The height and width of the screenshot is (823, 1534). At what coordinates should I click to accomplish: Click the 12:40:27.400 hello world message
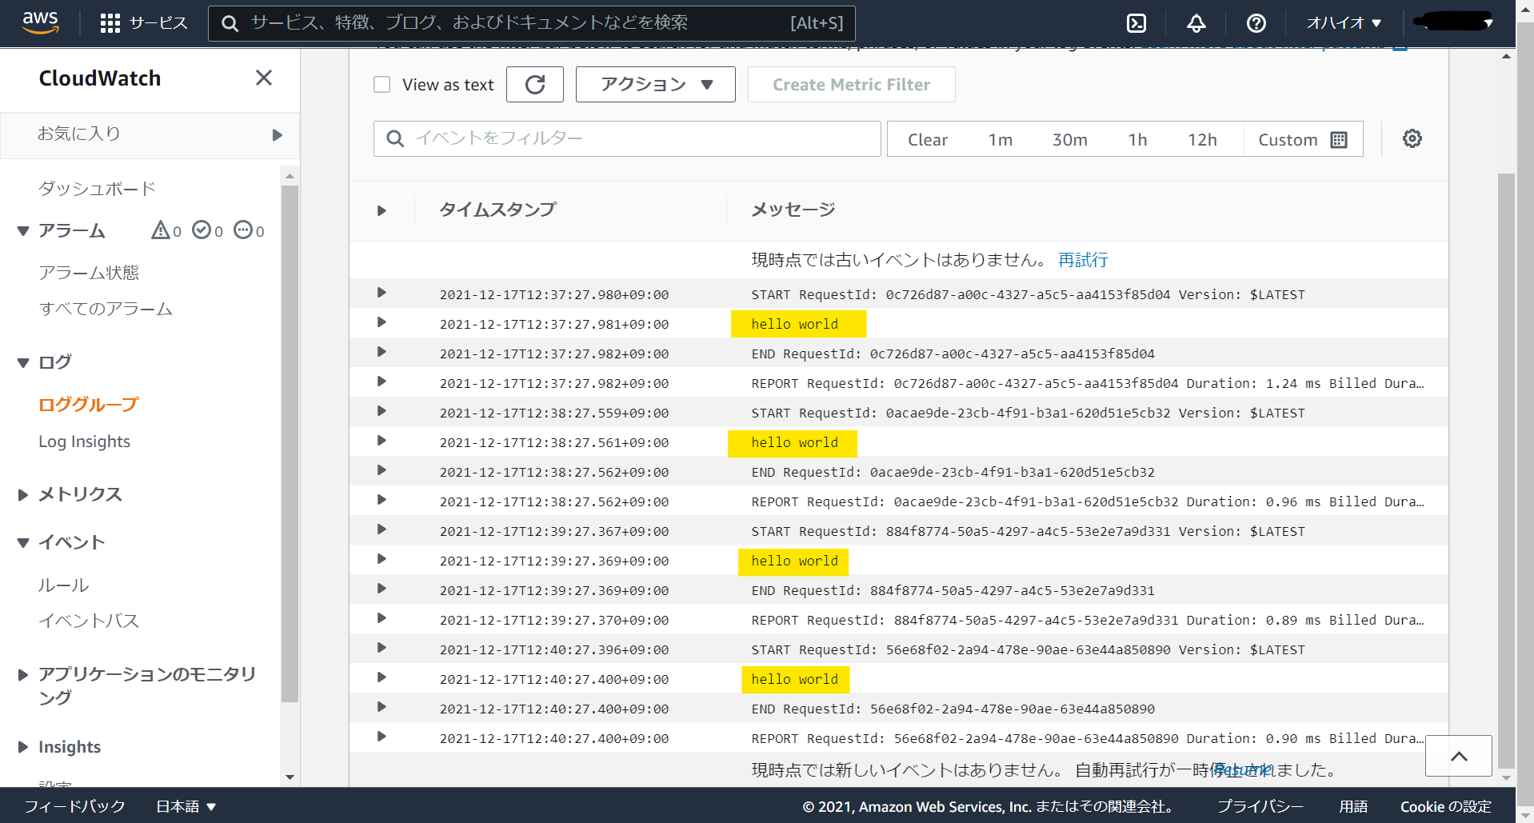[x=794, y=679]
